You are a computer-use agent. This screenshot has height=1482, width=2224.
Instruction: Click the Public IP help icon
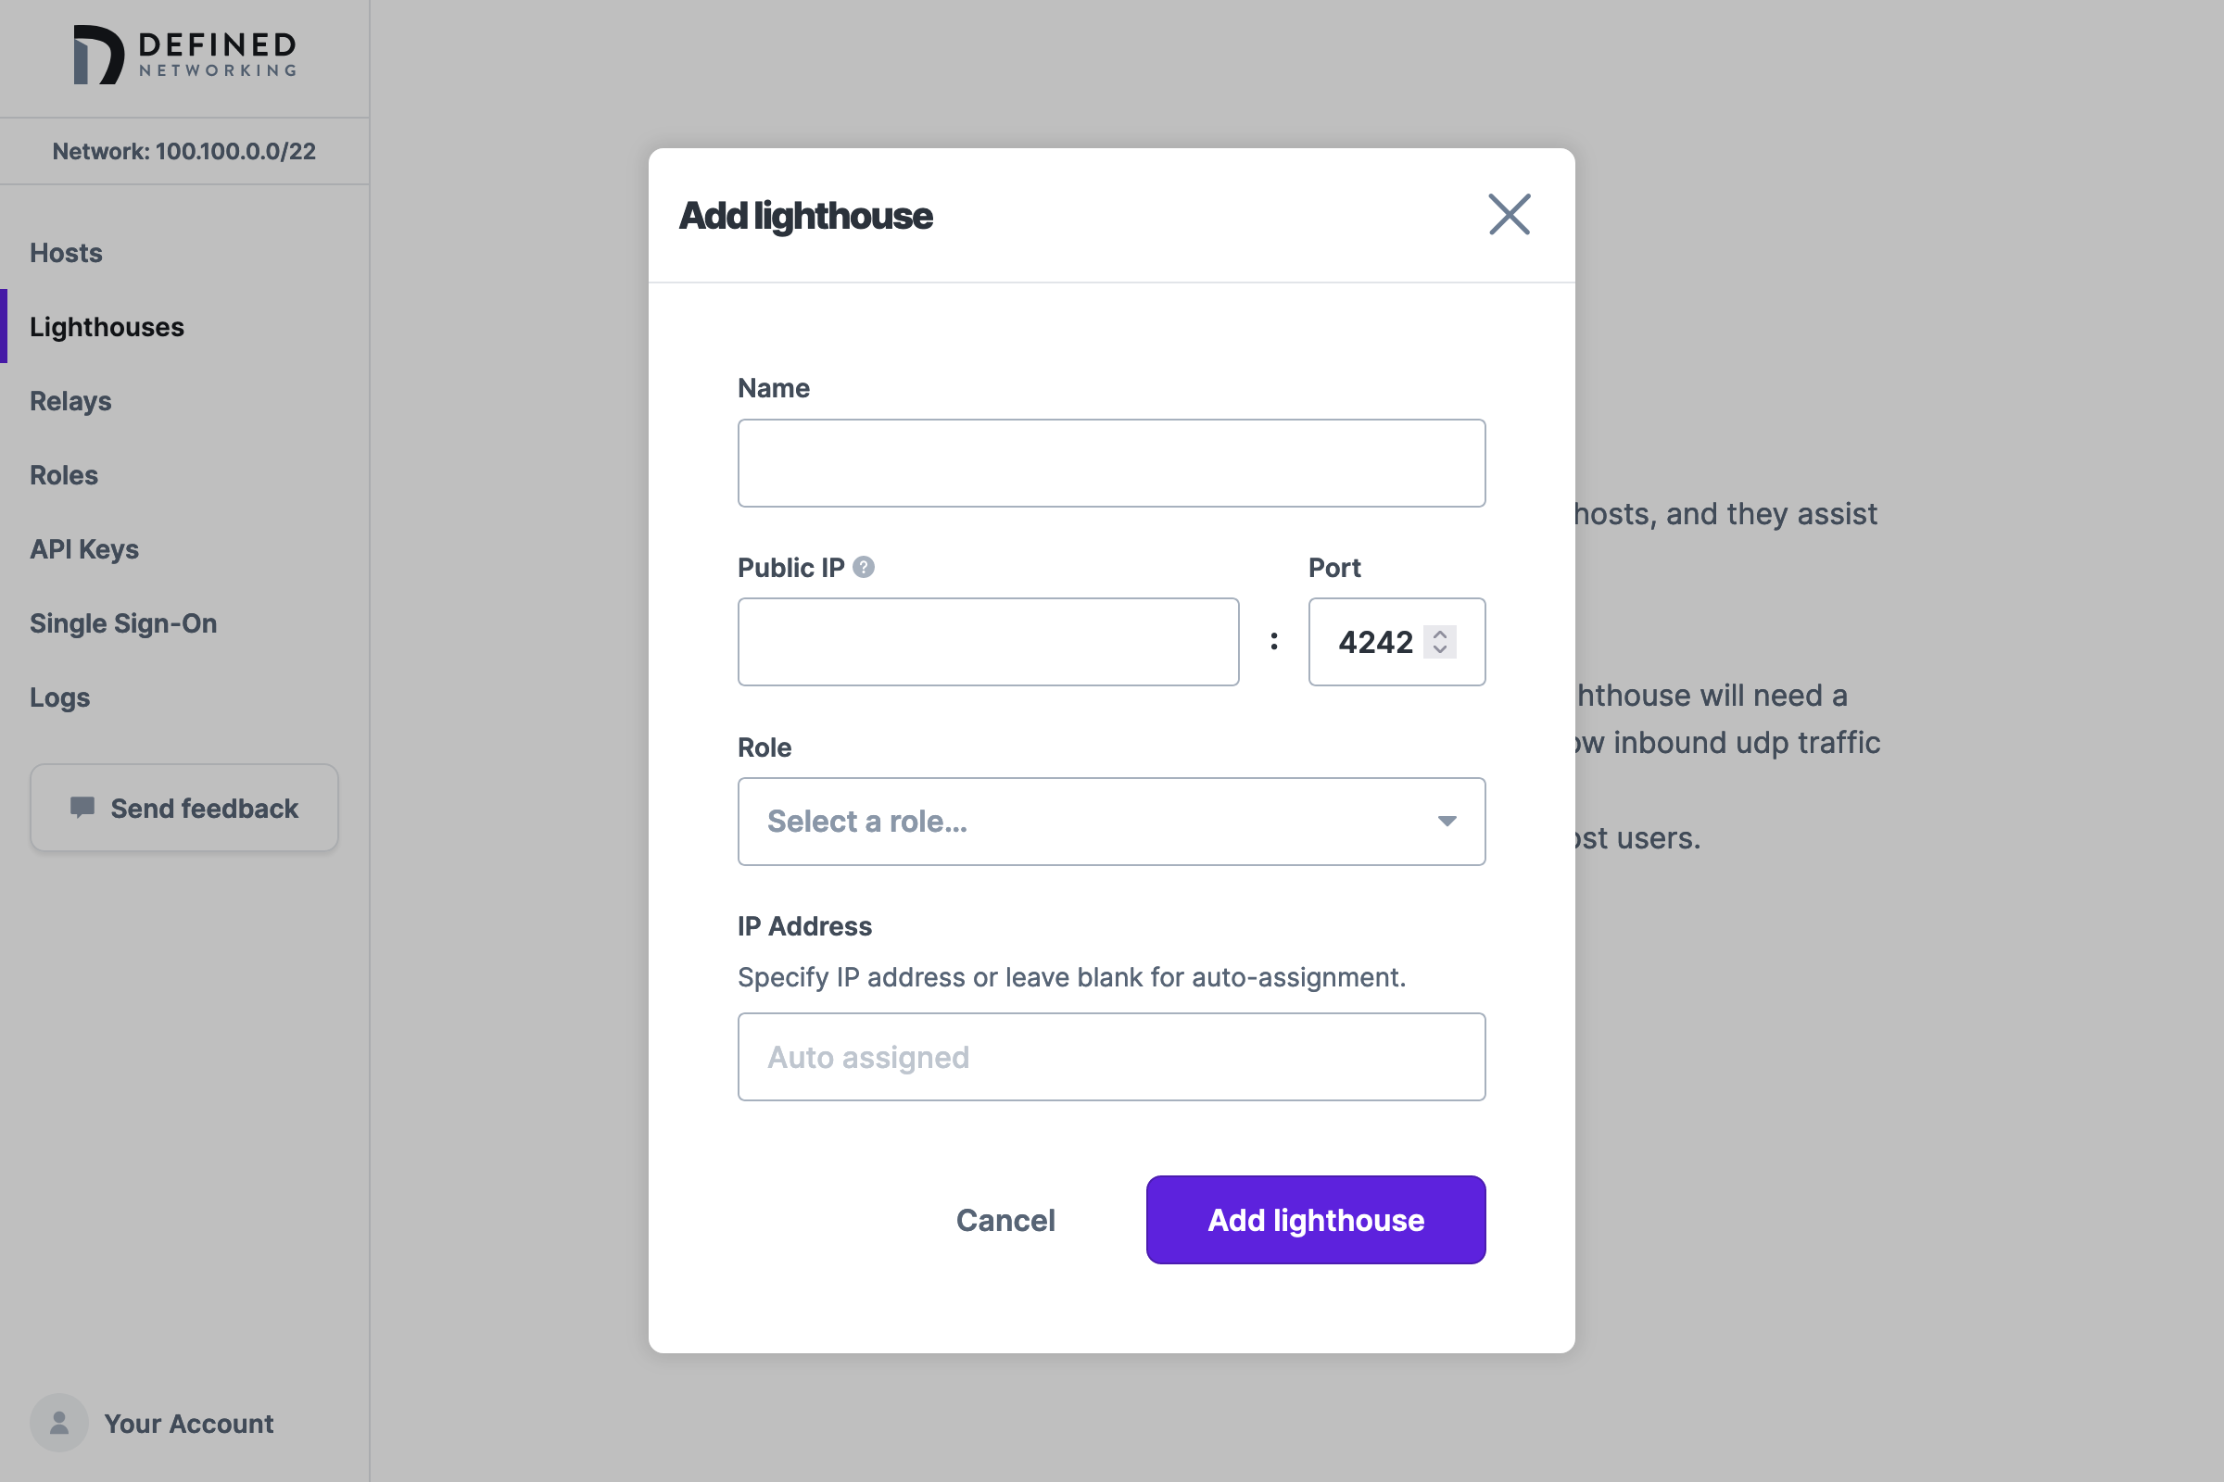click(864, 567)
